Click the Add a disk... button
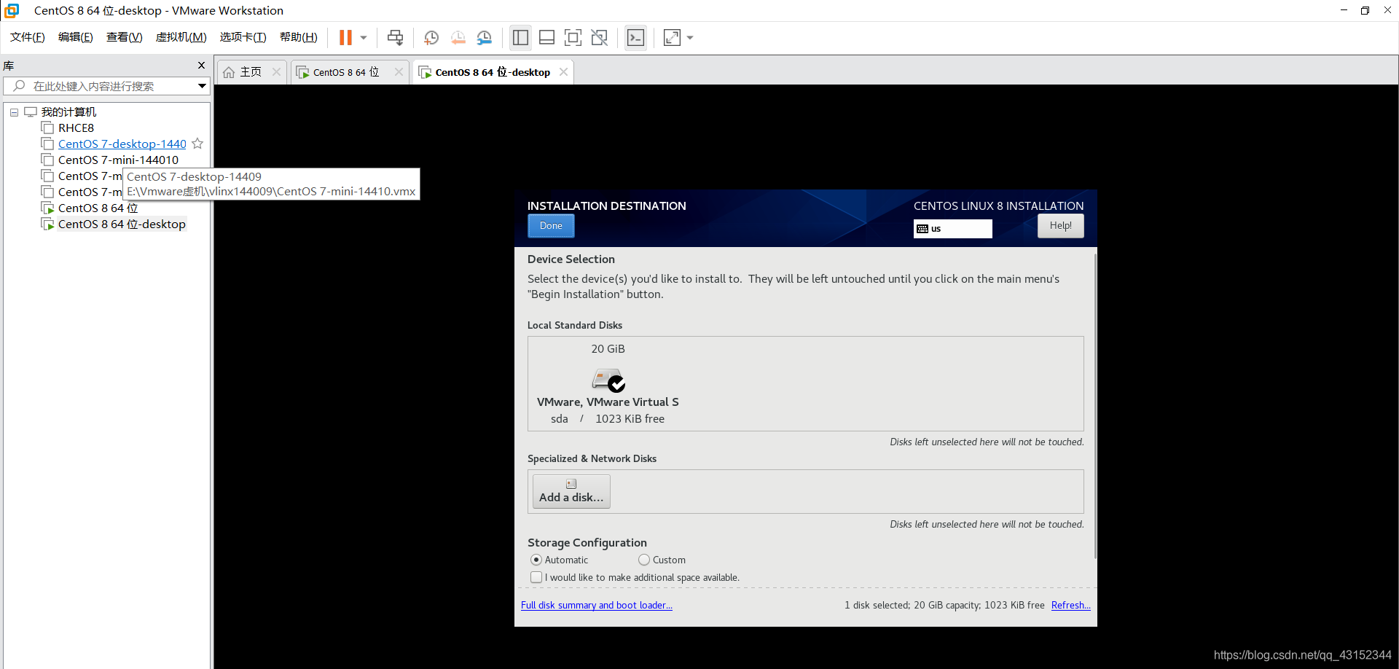The height and width of the screenshot is (669, 1399). (571, 491)
